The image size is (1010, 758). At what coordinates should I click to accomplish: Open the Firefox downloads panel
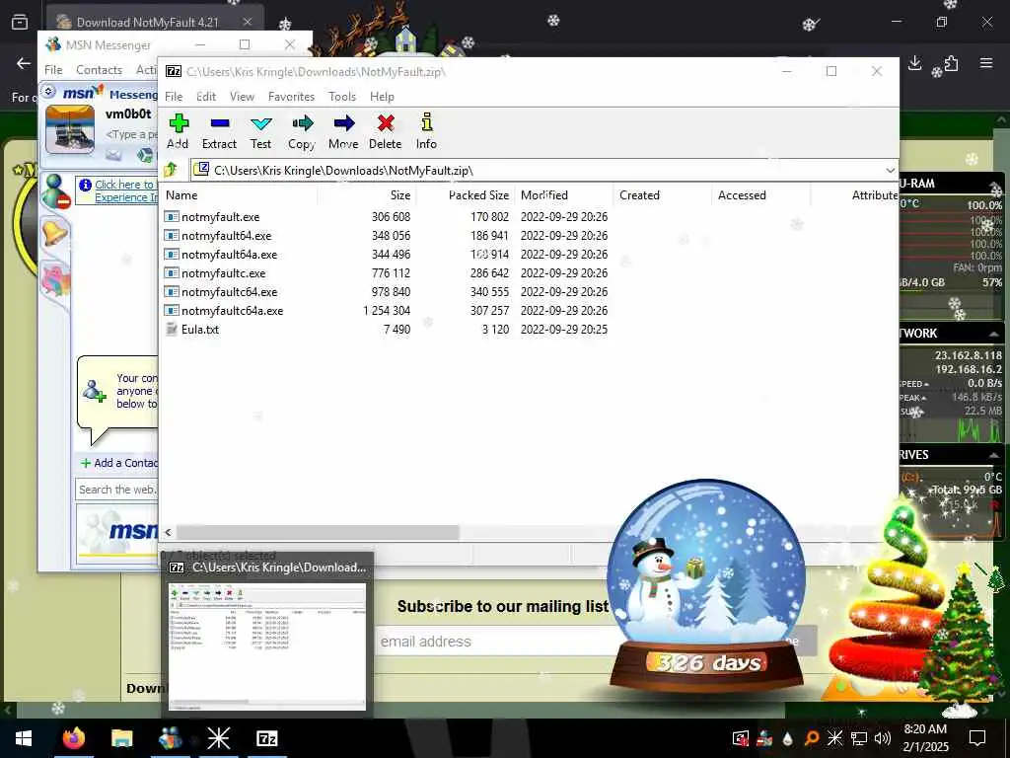[914, 63]
